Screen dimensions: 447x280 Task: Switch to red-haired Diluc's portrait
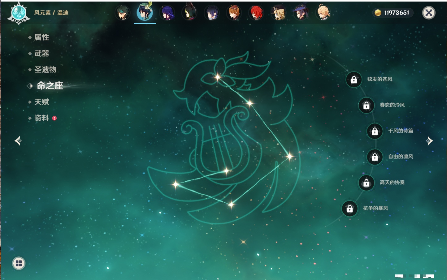256,13
